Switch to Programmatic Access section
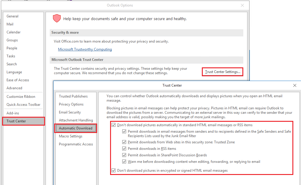Image resolution: width=301 pixels, height=185 pixels. [76, 144]
